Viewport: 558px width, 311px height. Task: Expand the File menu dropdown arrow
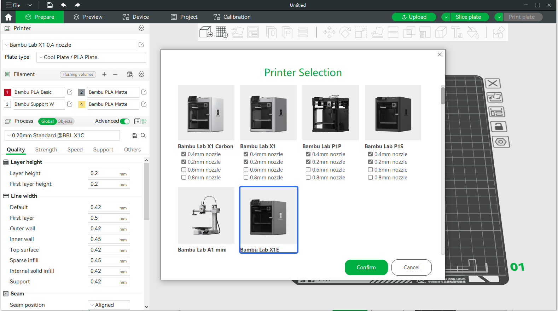tap(30, 5)
